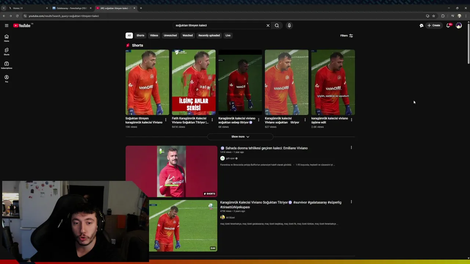470x264 pixels.
Task: Switch to Galatasaray – Fenerbahçe browser tab
Action: [72, 8]
